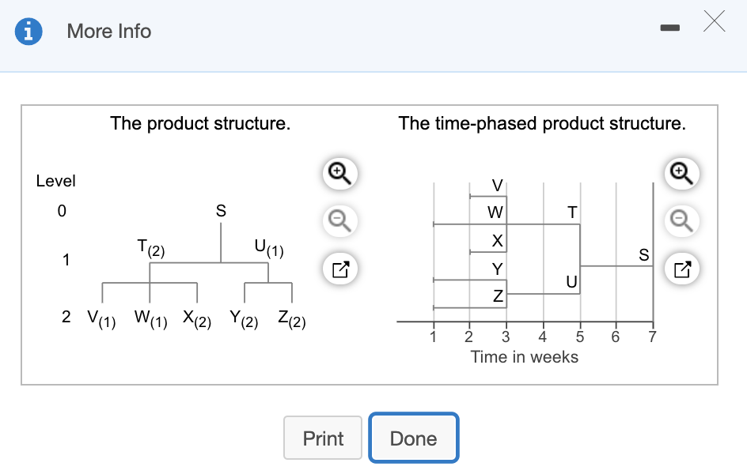Zoom into the product structure diagram
Screen dimensions: 747x474
point(339,173)
